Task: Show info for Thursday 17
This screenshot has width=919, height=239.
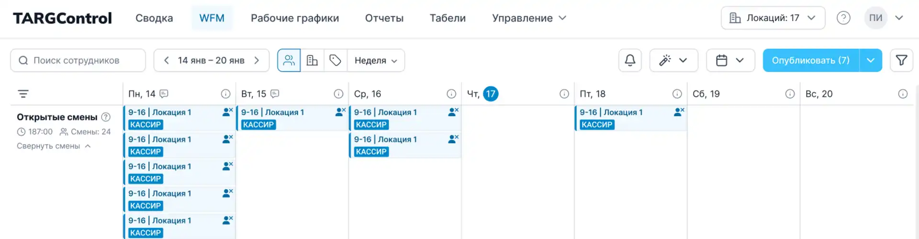Action: pos(564,94)
